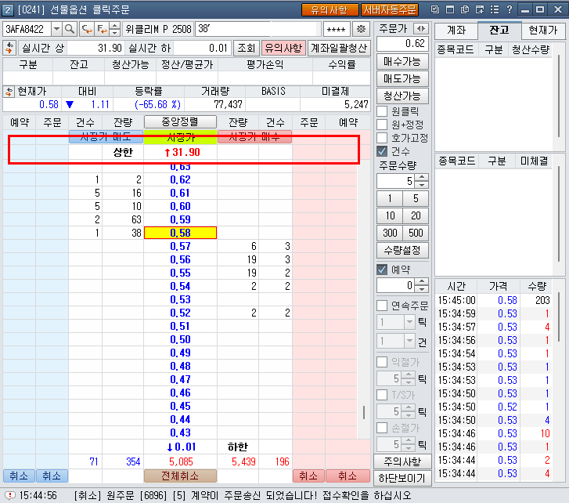
Task: Click the save screen icon in title bar
Action: (x=480, y=9)
